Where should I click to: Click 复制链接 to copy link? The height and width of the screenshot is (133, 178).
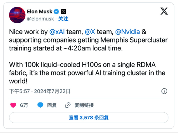84,105
